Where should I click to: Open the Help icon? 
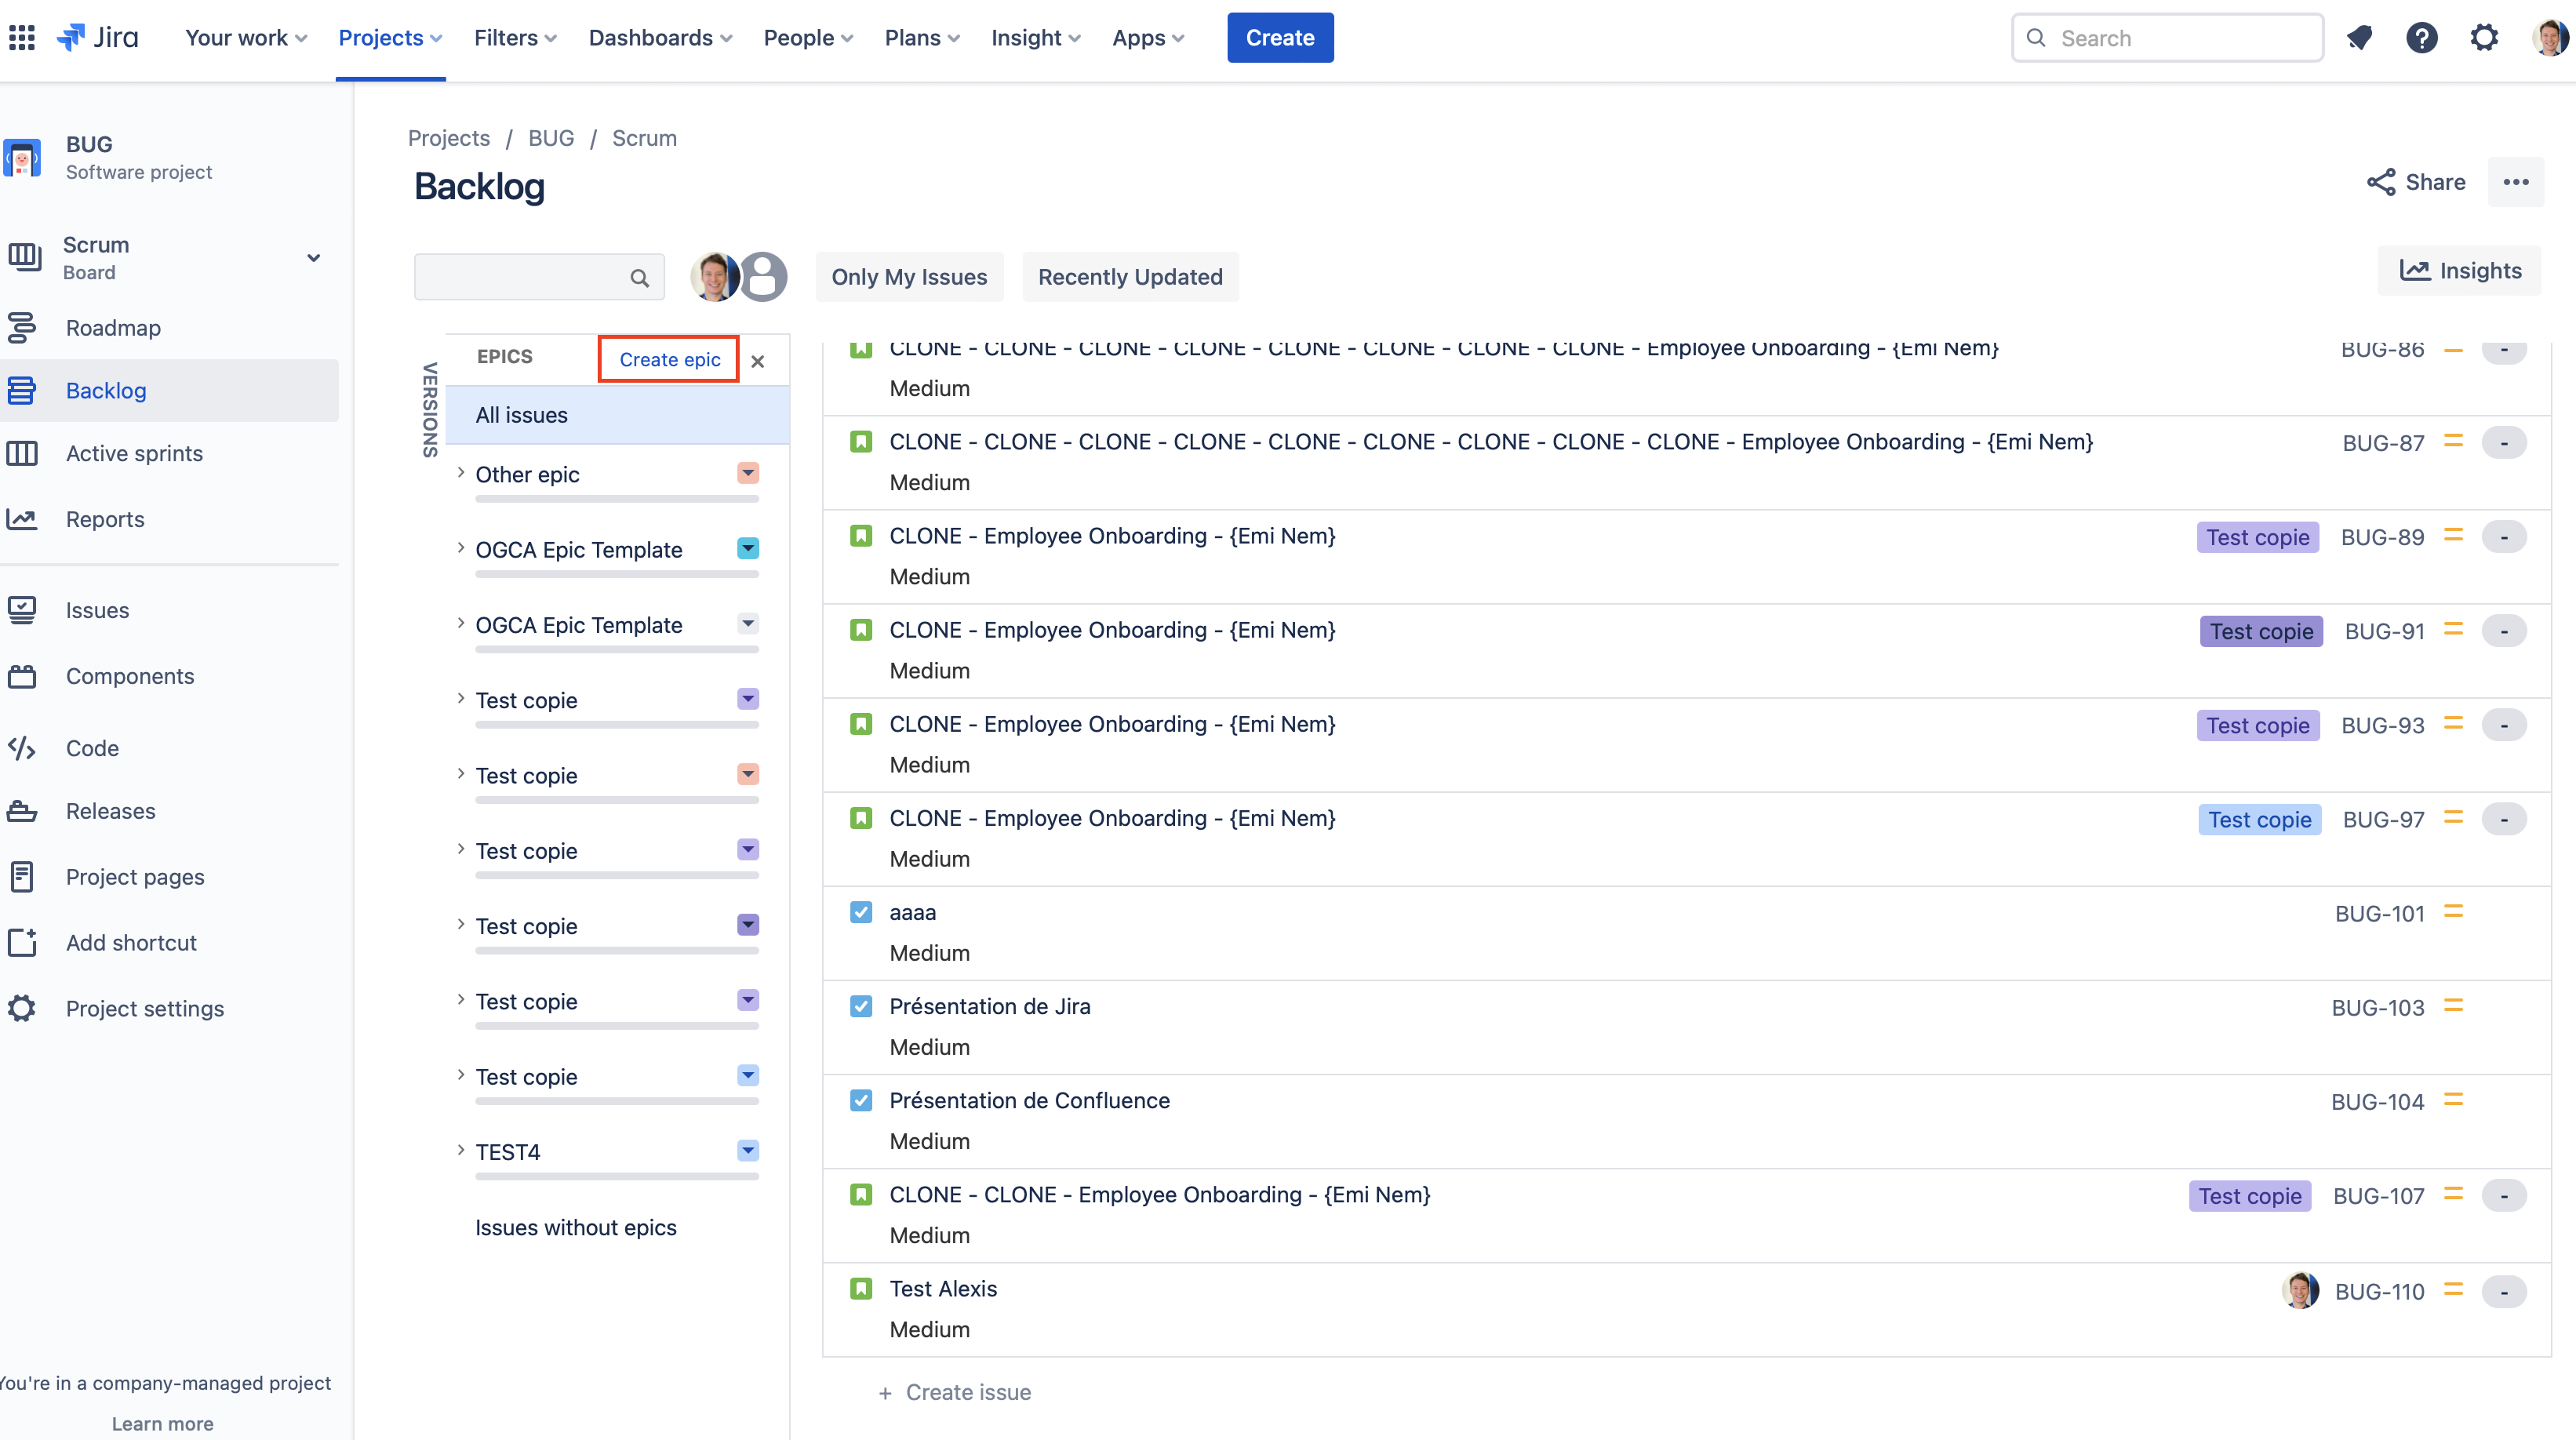click(2422, 37)
